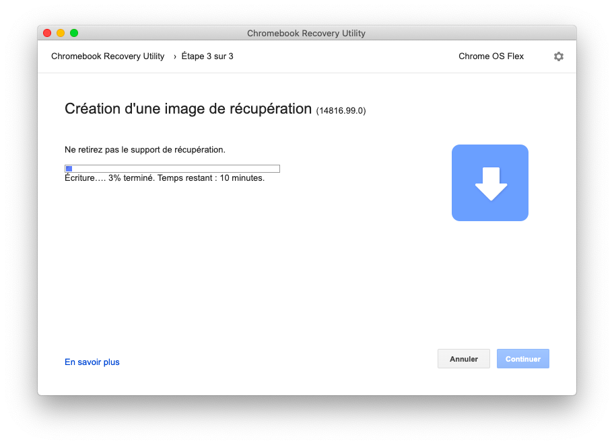614x445 pixels.
Task: Click the Chrome OS Flex label
Action: (491, 56)
